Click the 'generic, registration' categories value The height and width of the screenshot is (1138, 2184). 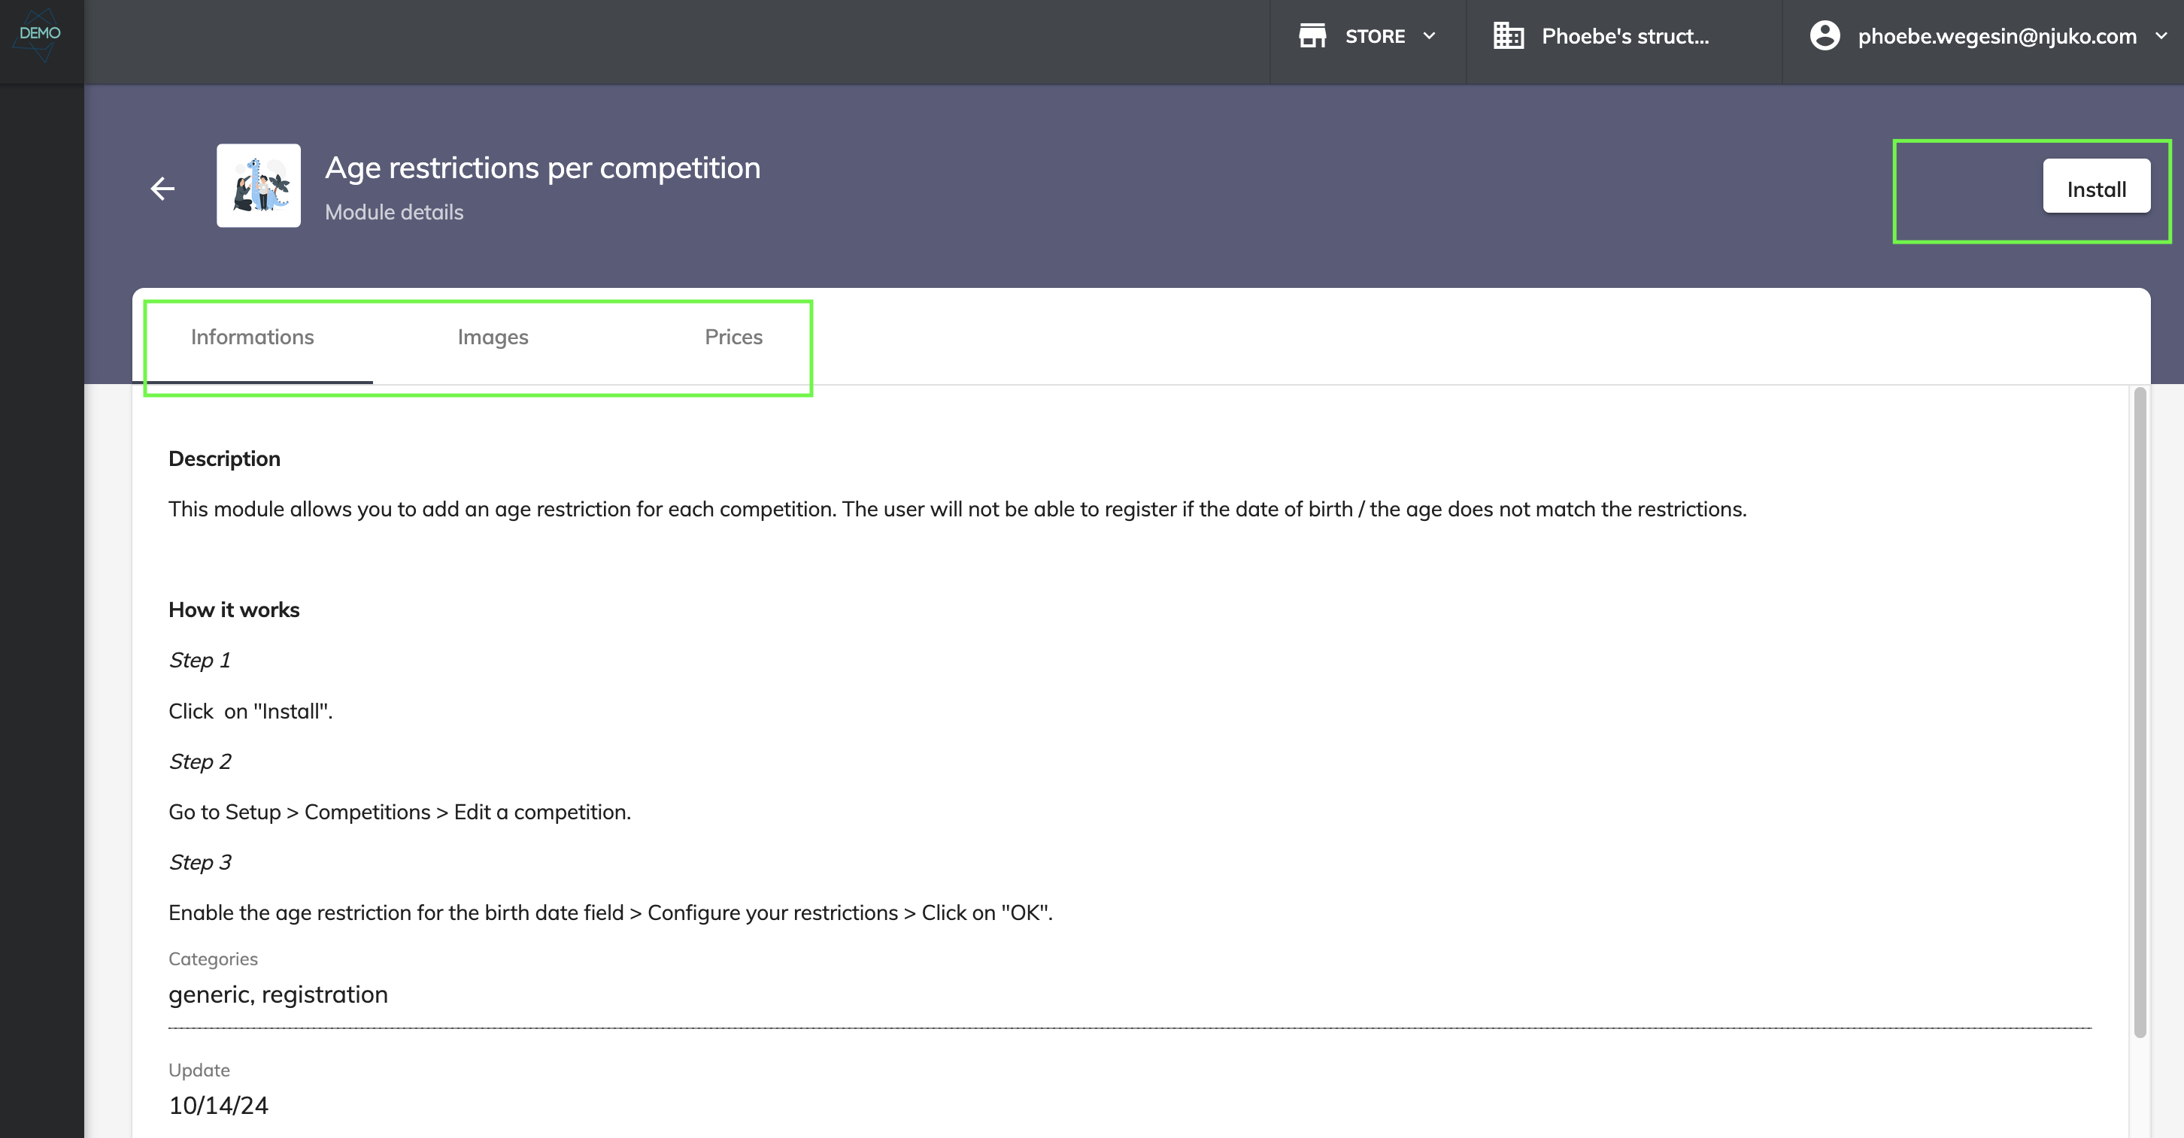point(278,994)
